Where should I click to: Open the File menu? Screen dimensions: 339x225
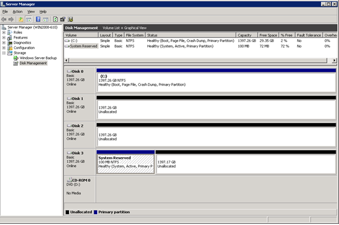point(5,12)
